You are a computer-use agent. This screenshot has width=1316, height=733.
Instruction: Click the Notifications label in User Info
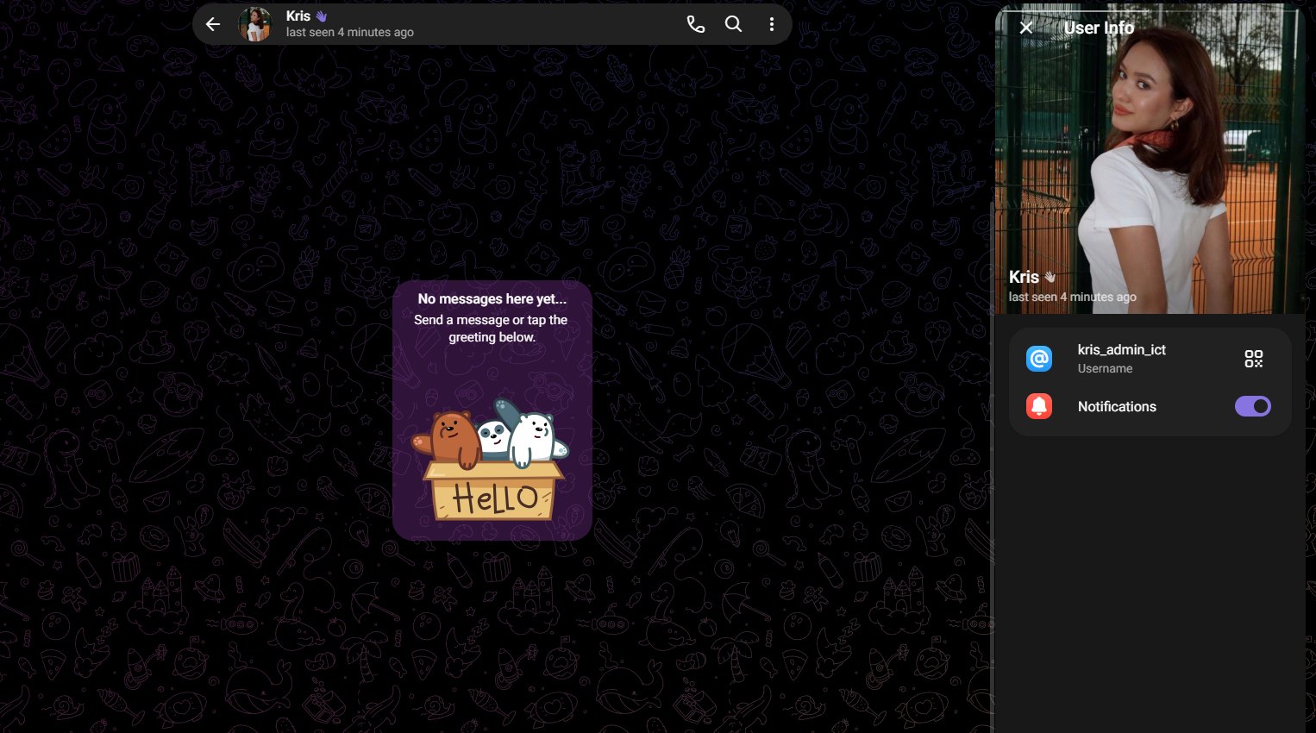(x=1117, y=406)
